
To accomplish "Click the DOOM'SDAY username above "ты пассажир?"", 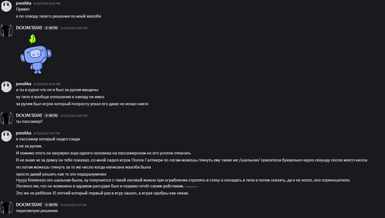I will (x=29, y=115).
